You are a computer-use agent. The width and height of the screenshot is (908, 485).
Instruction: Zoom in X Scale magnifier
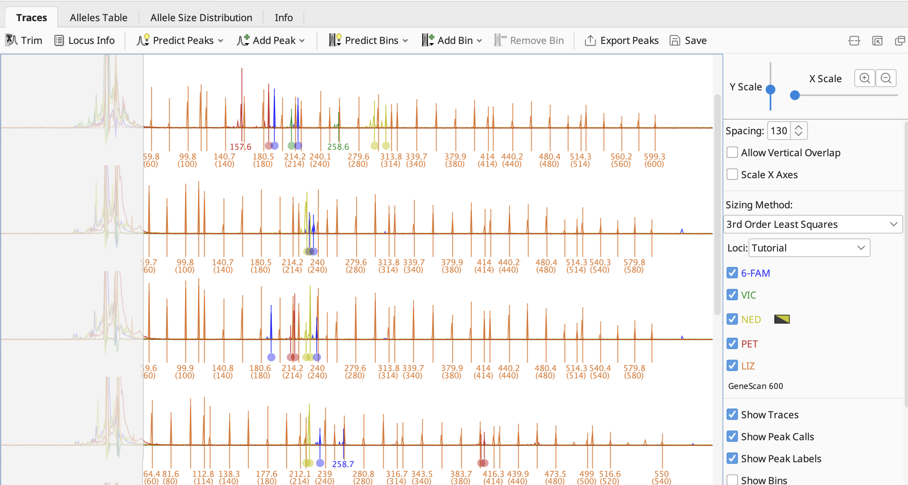[864, 78]
